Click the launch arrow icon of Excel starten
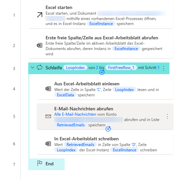 (40, 15)
